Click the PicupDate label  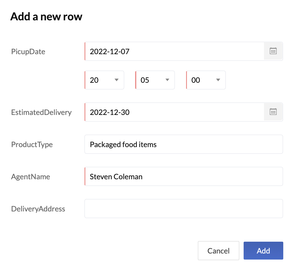(x=28, y=51)
